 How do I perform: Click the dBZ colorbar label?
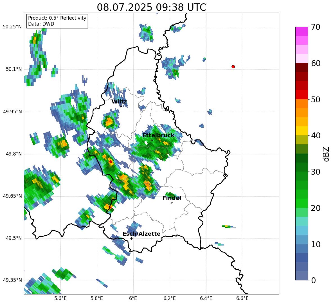[x=327, y=154]
